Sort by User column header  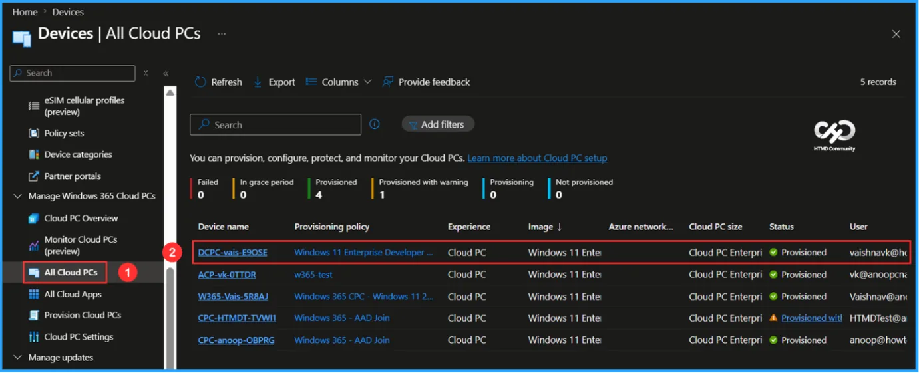(x=858, y=227)
